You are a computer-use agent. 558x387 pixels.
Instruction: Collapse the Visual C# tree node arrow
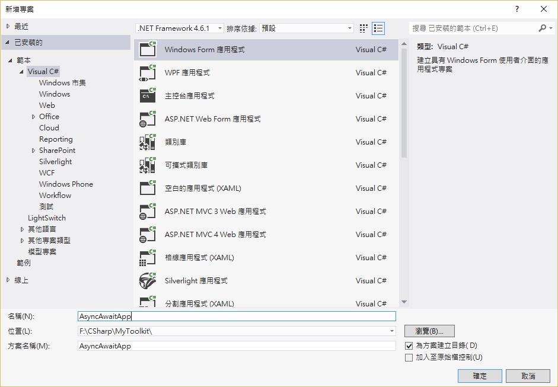click(x=22, y=72)
